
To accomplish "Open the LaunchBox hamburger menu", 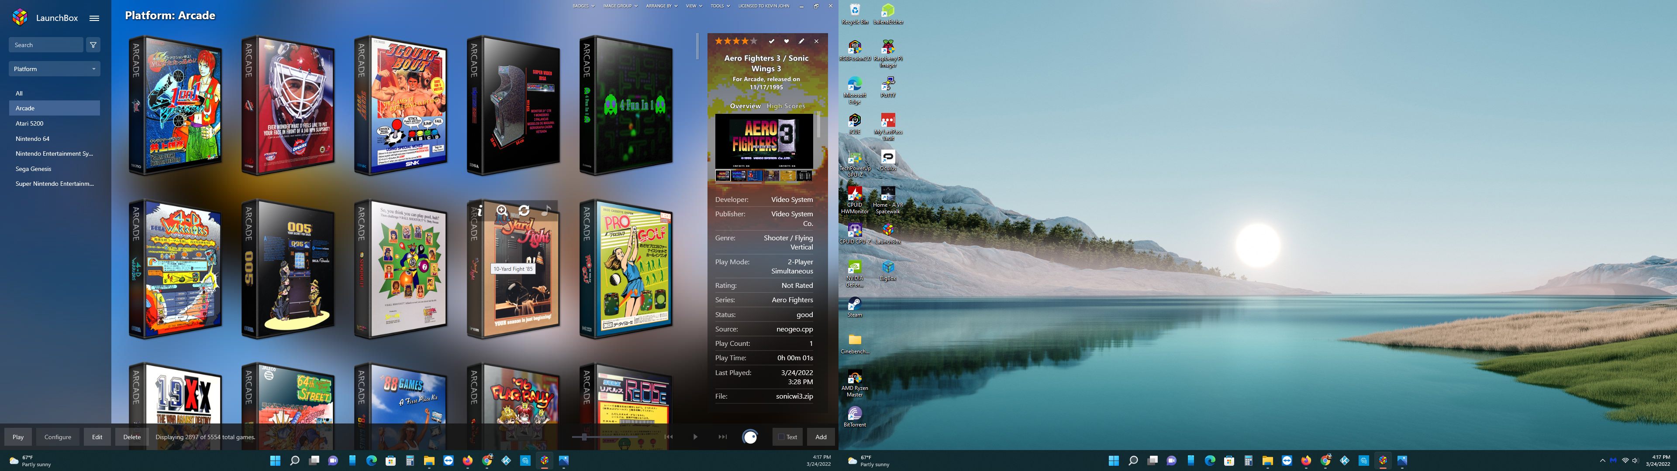I will (x=94, y=18).
